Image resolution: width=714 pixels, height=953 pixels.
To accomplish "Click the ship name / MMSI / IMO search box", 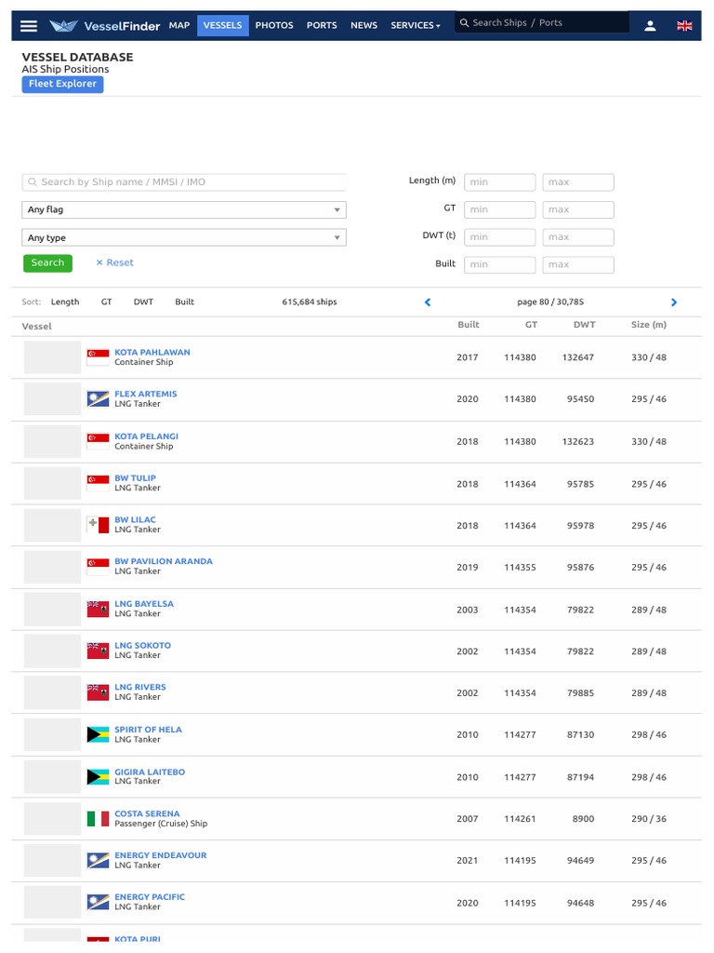I will click(184, 181).
